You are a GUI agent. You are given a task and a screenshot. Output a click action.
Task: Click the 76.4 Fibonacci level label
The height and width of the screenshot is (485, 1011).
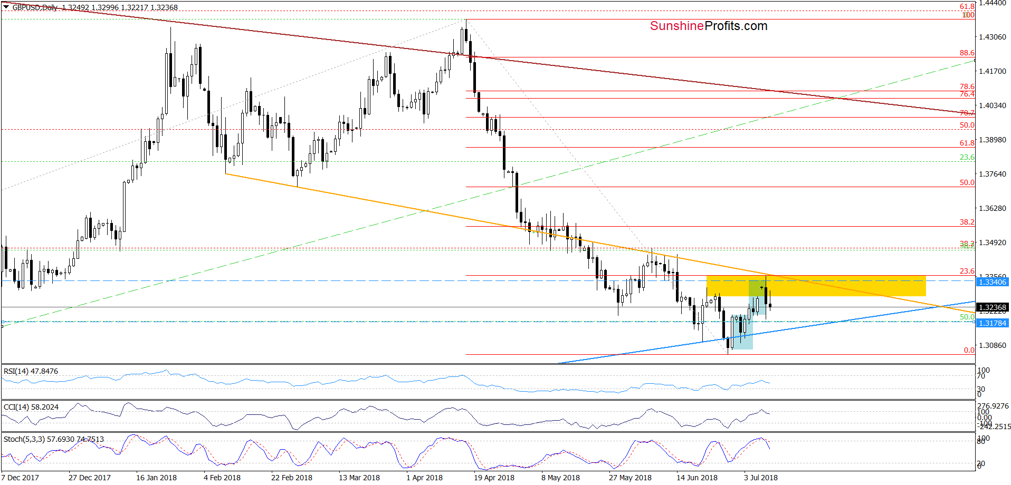[x=967, y=94]
